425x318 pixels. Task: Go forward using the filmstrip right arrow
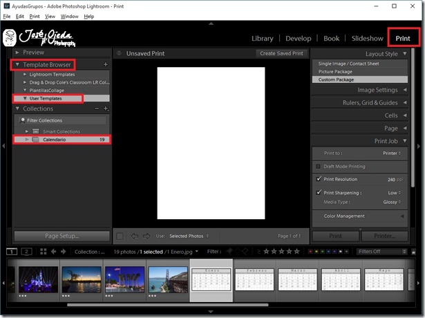63,252
